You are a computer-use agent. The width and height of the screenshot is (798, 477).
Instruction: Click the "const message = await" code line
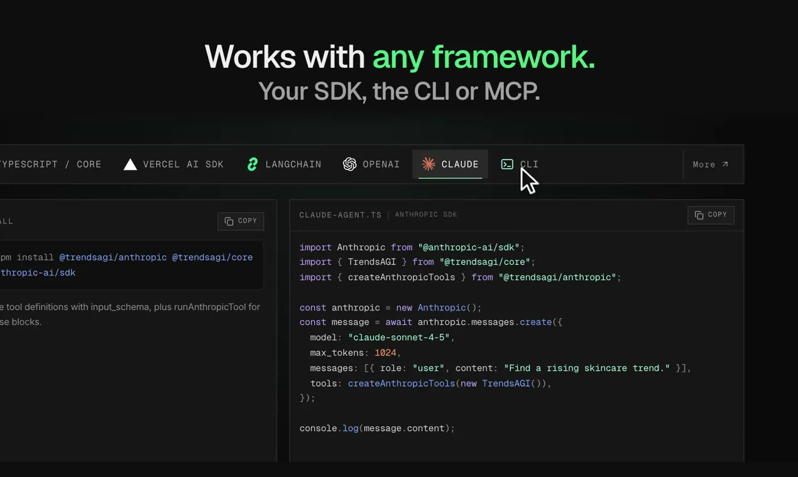coord(431,323)
